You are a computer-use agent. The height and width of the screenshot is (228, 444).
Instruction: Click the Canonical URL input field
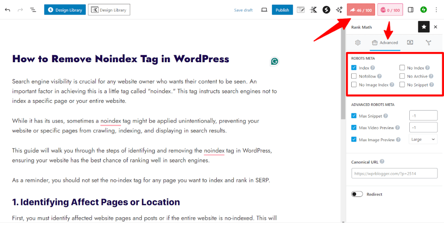coord(394,174)
